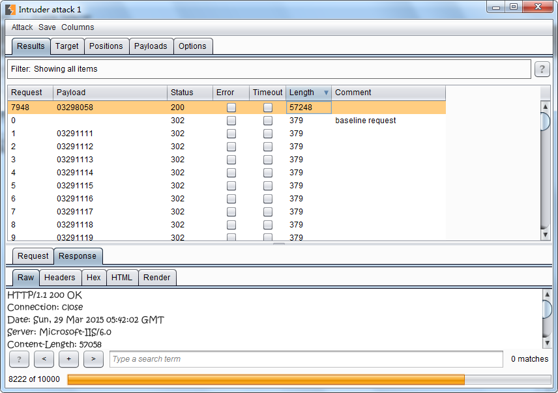
Task: Open the Headers view tab
Action: point(60,278)
